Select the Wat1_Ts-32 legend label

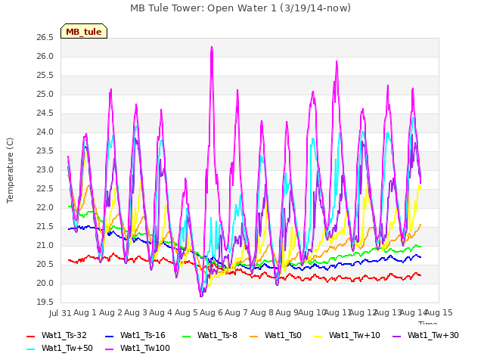click(x=64, y=335)
